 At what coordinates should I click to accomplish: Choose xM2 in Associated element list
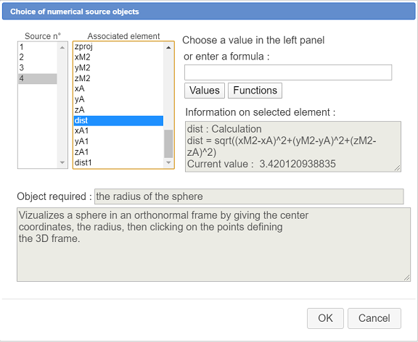pyautogui.click(x=118, y=57)
